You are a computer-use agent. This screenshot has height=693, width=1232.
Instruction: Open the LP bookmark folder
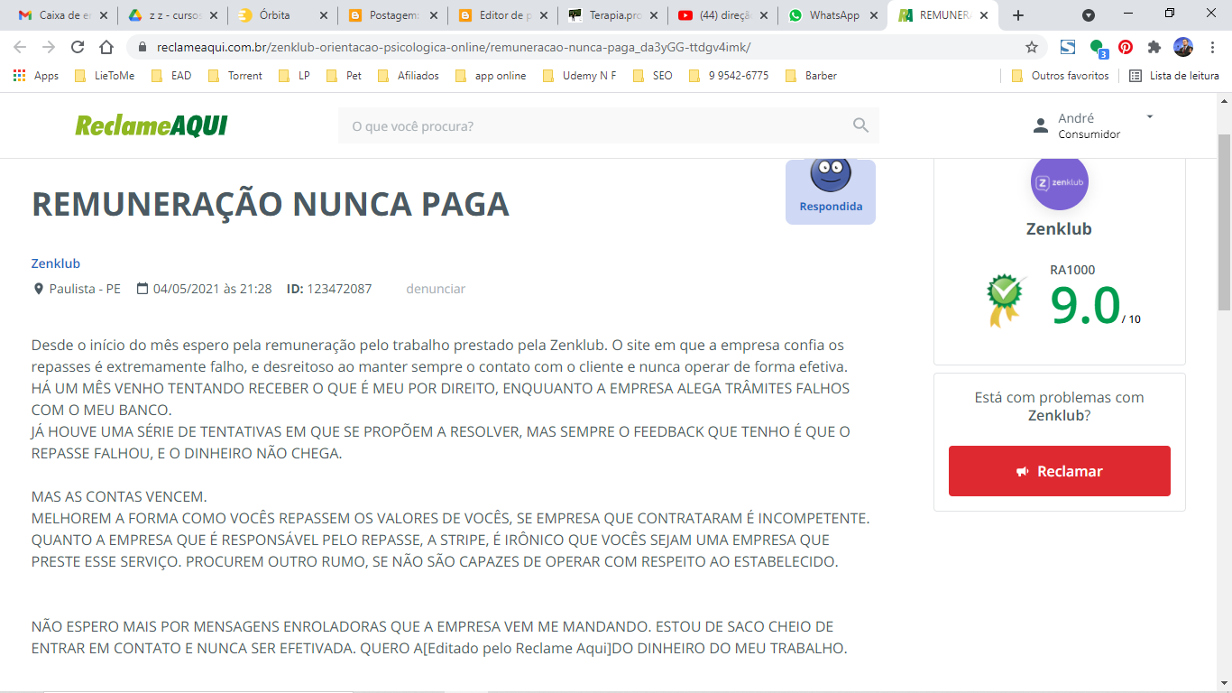click(294, 76)
